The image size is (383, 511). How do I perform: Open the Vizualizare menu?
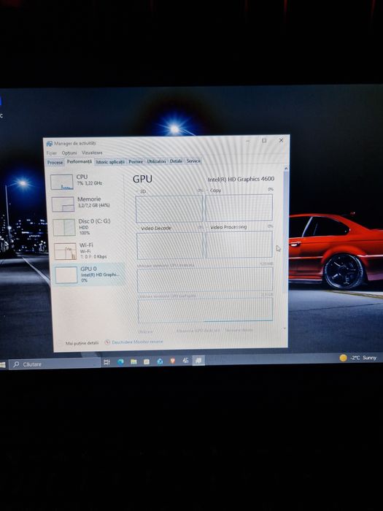92,153
